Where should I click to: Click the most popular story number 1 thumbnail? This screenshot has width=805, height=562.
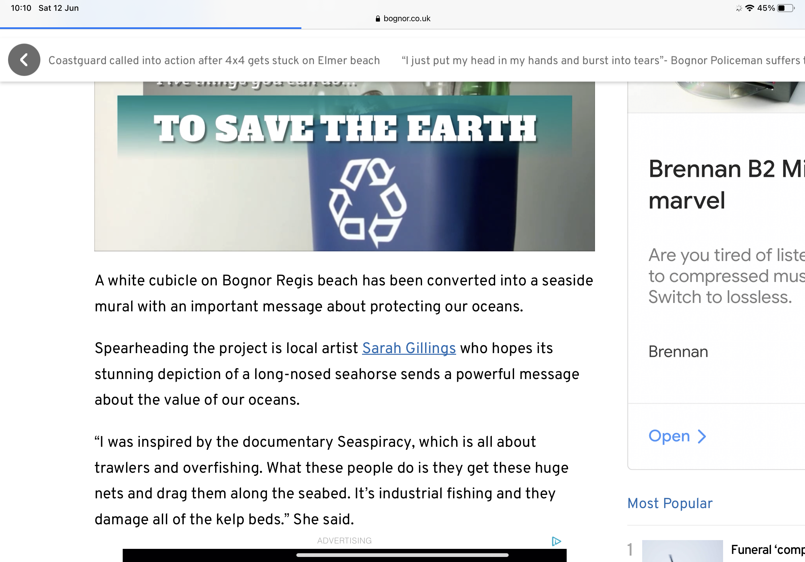682,551
